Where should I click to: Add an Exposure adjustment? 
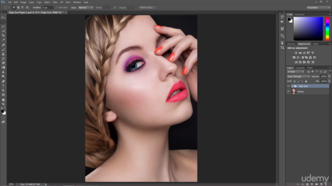click(309, 53)
